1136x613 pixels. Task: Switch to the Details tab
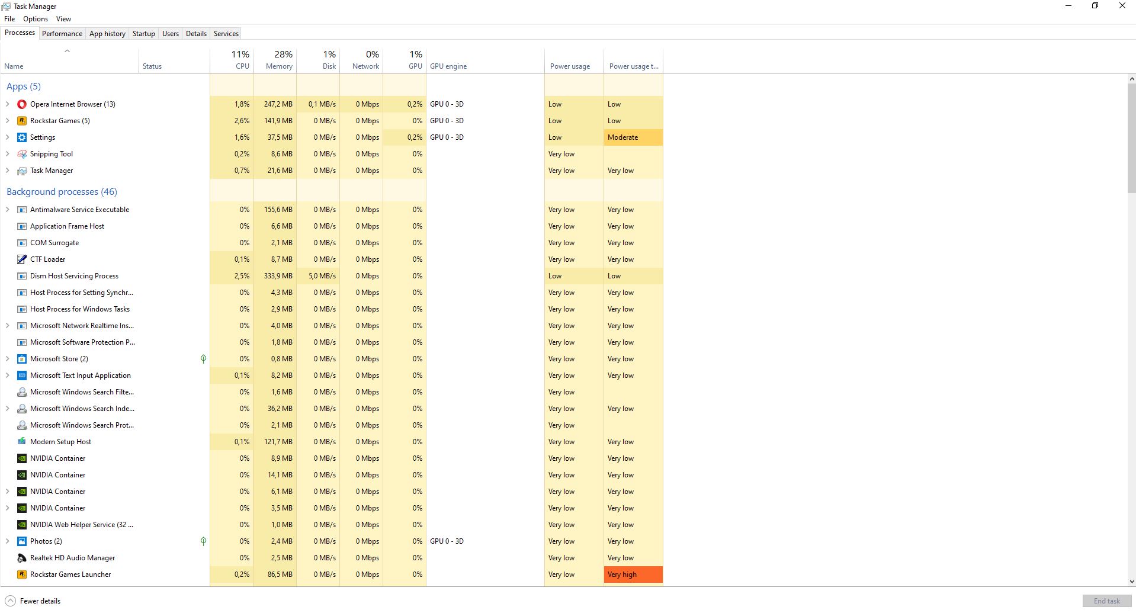click(196, 34)
